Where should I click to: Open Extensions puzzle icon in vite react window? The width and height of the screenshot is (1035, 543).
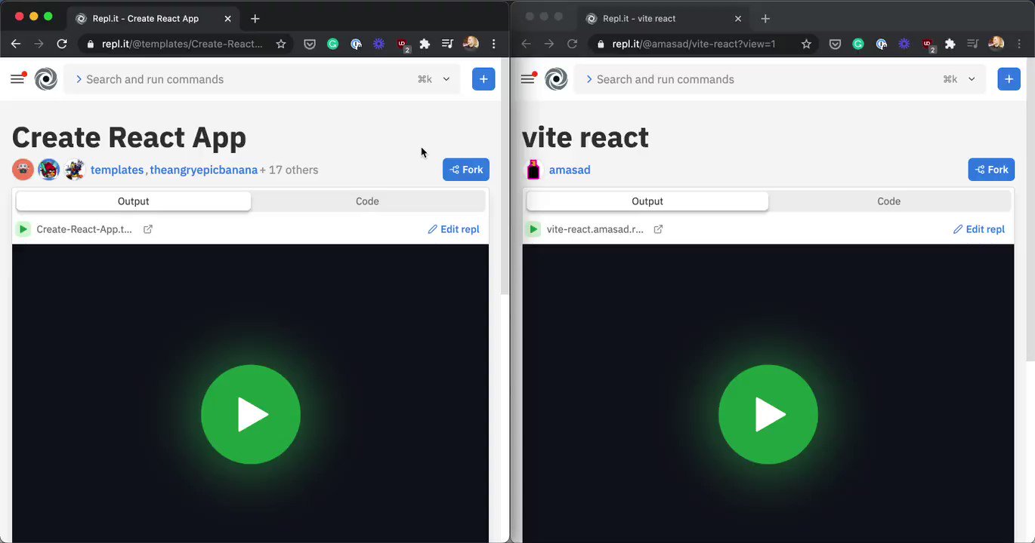point(950,44)
